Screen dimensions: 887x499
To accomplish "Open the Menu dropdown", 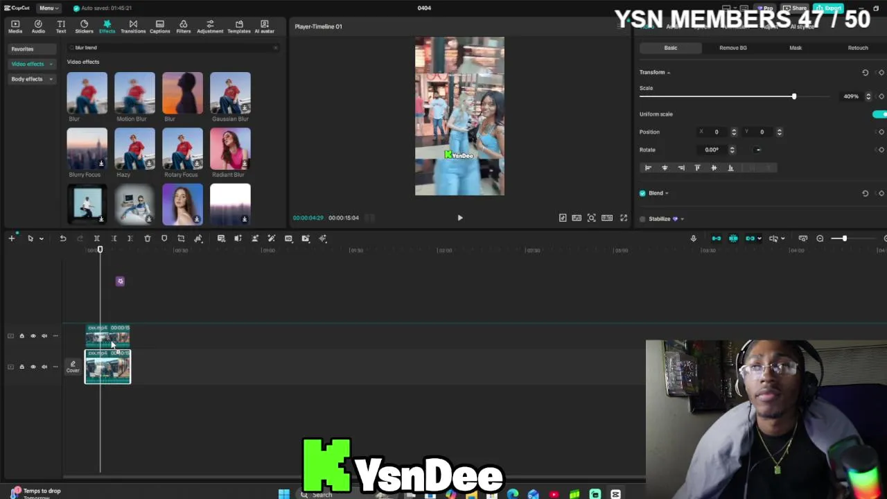I will click(49, 8).
